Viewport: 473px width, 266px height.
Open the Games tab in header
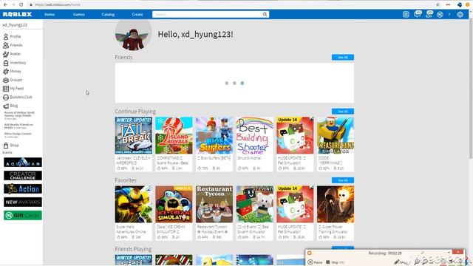pyautogui.click(x=79, y=14)
